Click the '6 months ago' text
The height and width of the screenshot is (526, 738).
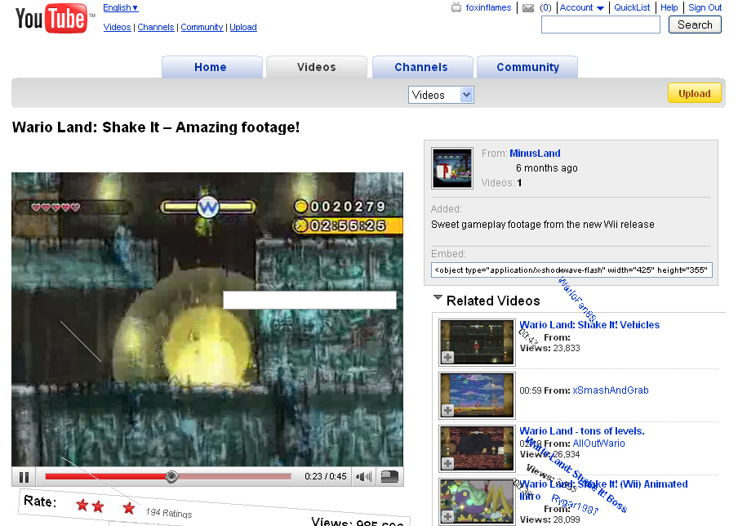coord(546,168)
